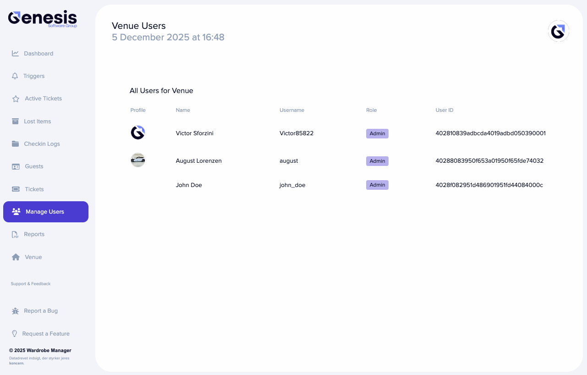Select the Dashboard chart icon
Image resolution: width=587 pixels, height=375 pixels.
tap(15, 53)
